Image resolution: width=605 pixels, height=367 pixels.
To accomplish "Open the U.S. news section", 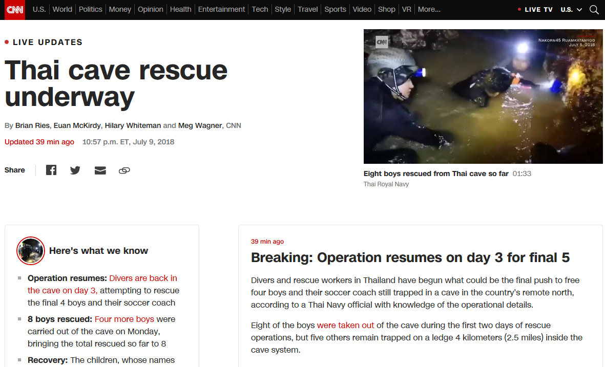I will coord(39,9).
